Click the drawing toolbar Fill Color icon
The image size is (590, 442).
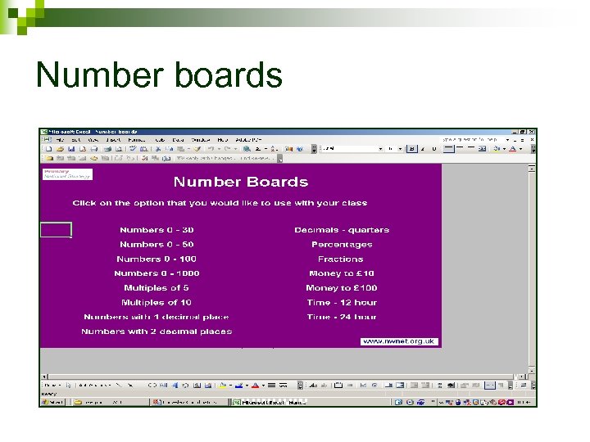coord(223,386)
